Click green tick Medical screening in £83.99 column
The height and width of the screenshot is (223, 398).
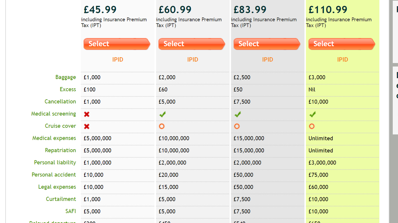click(238, 114)
